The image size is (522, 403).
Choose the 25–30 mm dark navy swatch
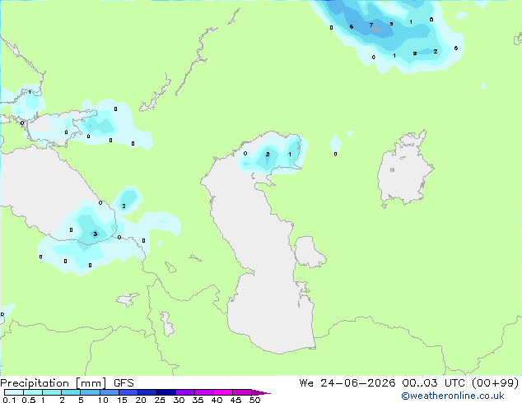coord(166,392)
